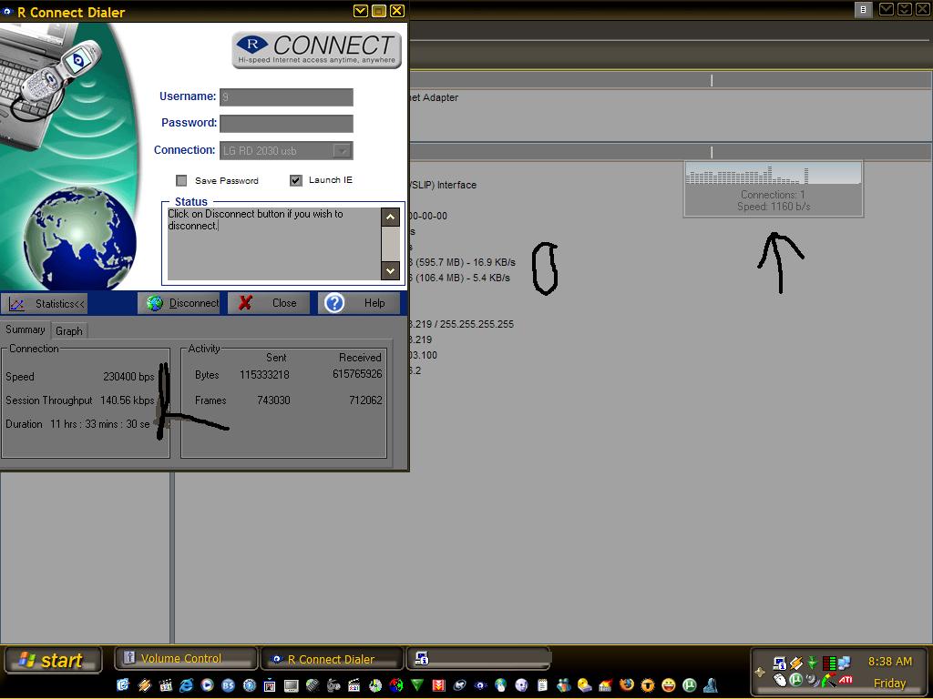
Task: Click the Status box scroll up arrow
Action: tap(390, 217)
